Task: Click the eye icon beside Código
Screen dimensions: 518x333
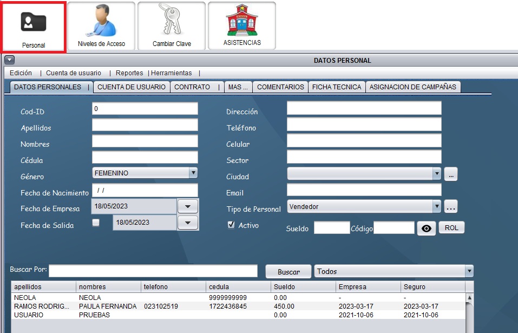Action: 426,228
